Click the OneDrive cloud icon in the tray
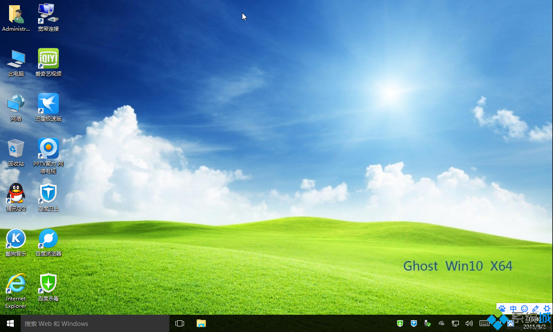Viewport: 553px width, 332px height. click(x=442, y=323)
